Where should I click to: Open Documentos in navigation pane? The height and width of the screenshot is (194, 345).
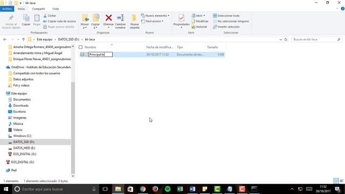coord(22,99)
